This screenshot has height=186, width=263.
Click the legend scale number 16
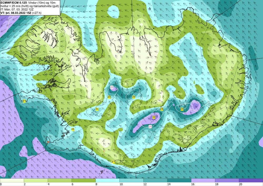193,184
